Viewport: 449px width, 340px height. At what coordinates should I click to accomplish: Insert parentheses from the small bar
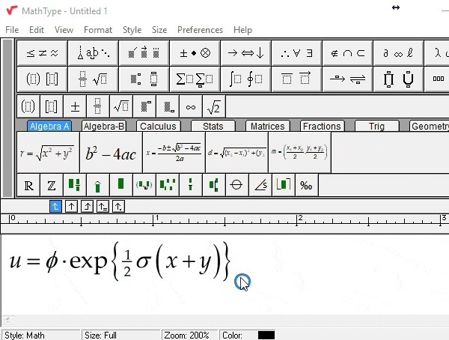click(x=28, y=106)
